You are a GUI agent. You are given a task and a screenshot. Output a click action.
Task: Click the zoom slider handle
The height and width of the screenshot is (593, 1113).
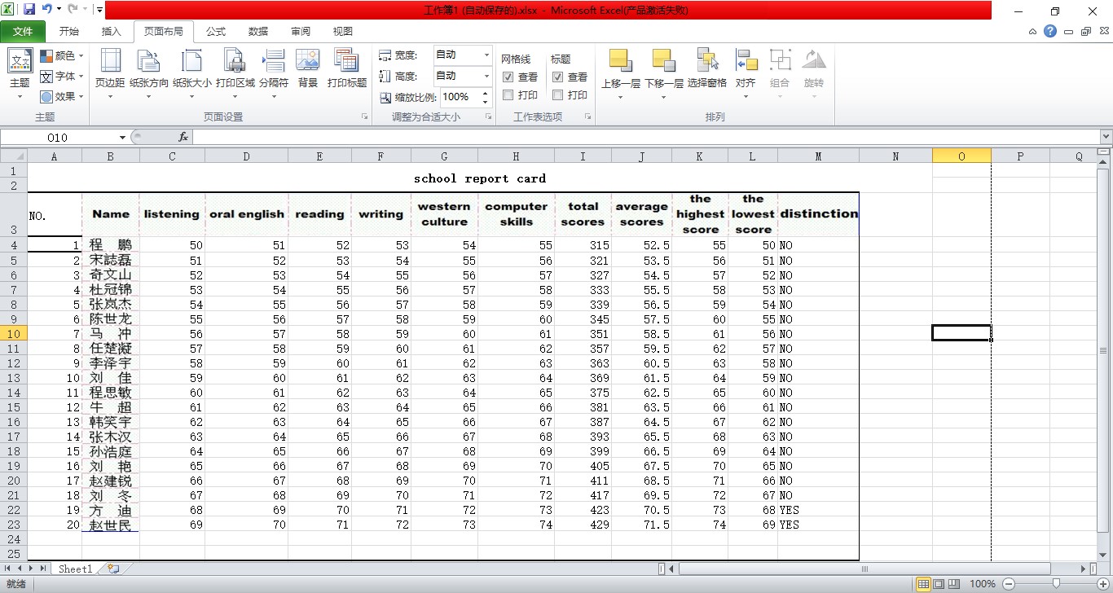tap(1056, 584)
